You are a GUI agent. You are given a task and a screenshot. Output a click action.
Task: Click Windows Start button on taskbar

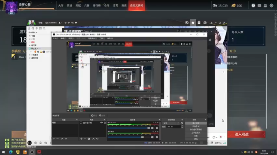(x=3, y=152)
